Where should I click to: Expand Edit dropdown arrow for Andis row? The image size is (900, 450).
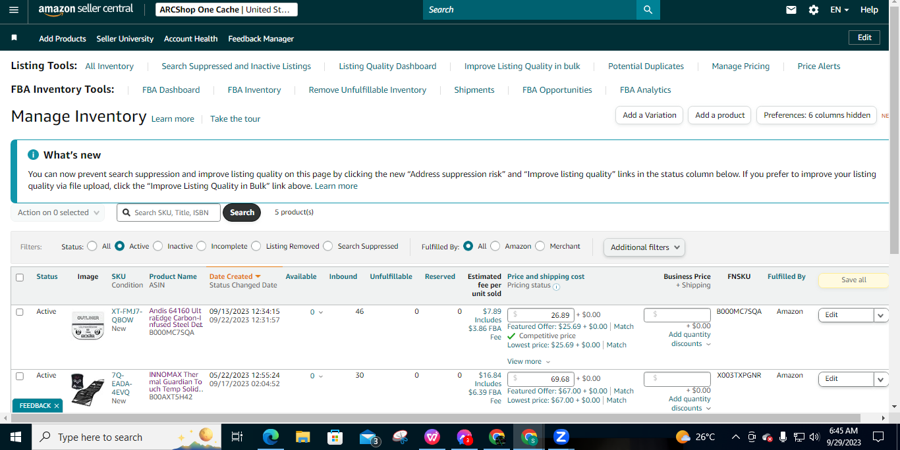pyautogui.click(x=882, y=315)
